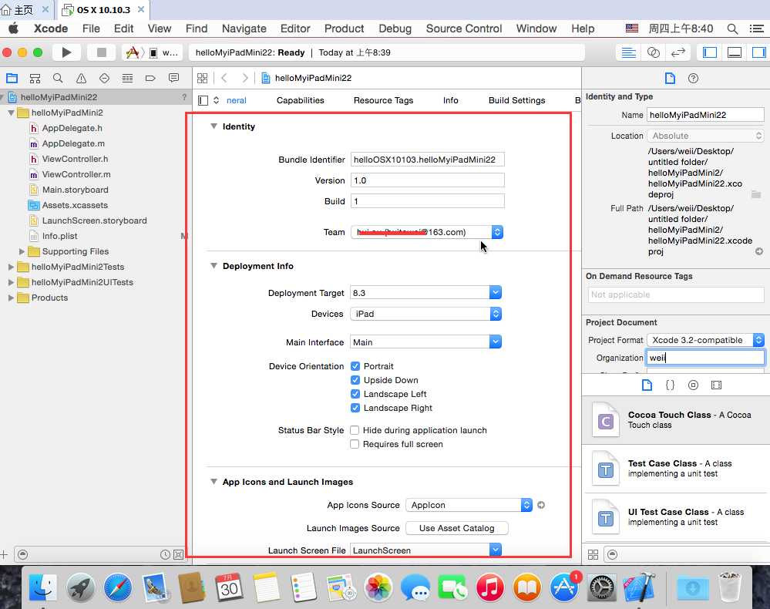Open the Team dropdown
The image size is (770, 609).
coord(427,232)
